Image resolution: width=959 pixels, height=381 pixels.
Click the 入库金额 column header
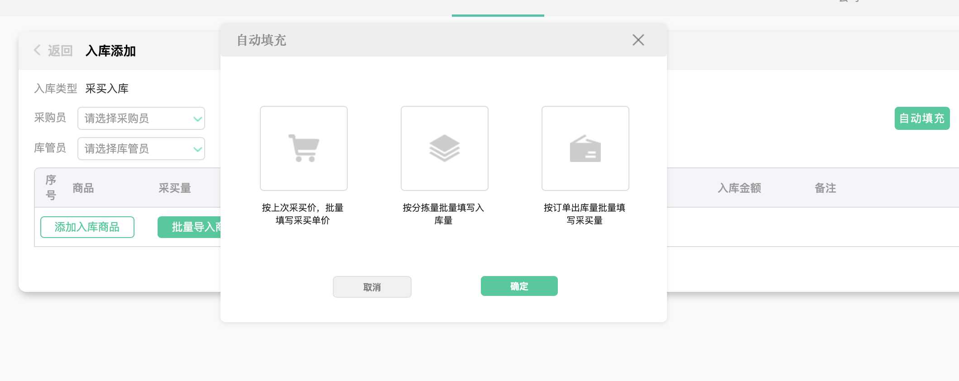pos(739,188)
